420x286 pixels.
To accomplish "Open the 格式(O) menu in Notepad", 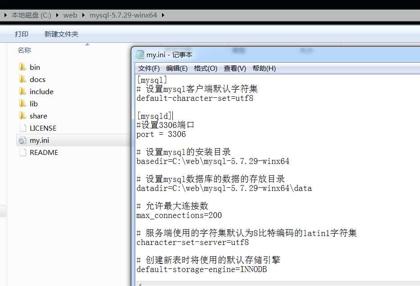I will (x=205, y=68).
